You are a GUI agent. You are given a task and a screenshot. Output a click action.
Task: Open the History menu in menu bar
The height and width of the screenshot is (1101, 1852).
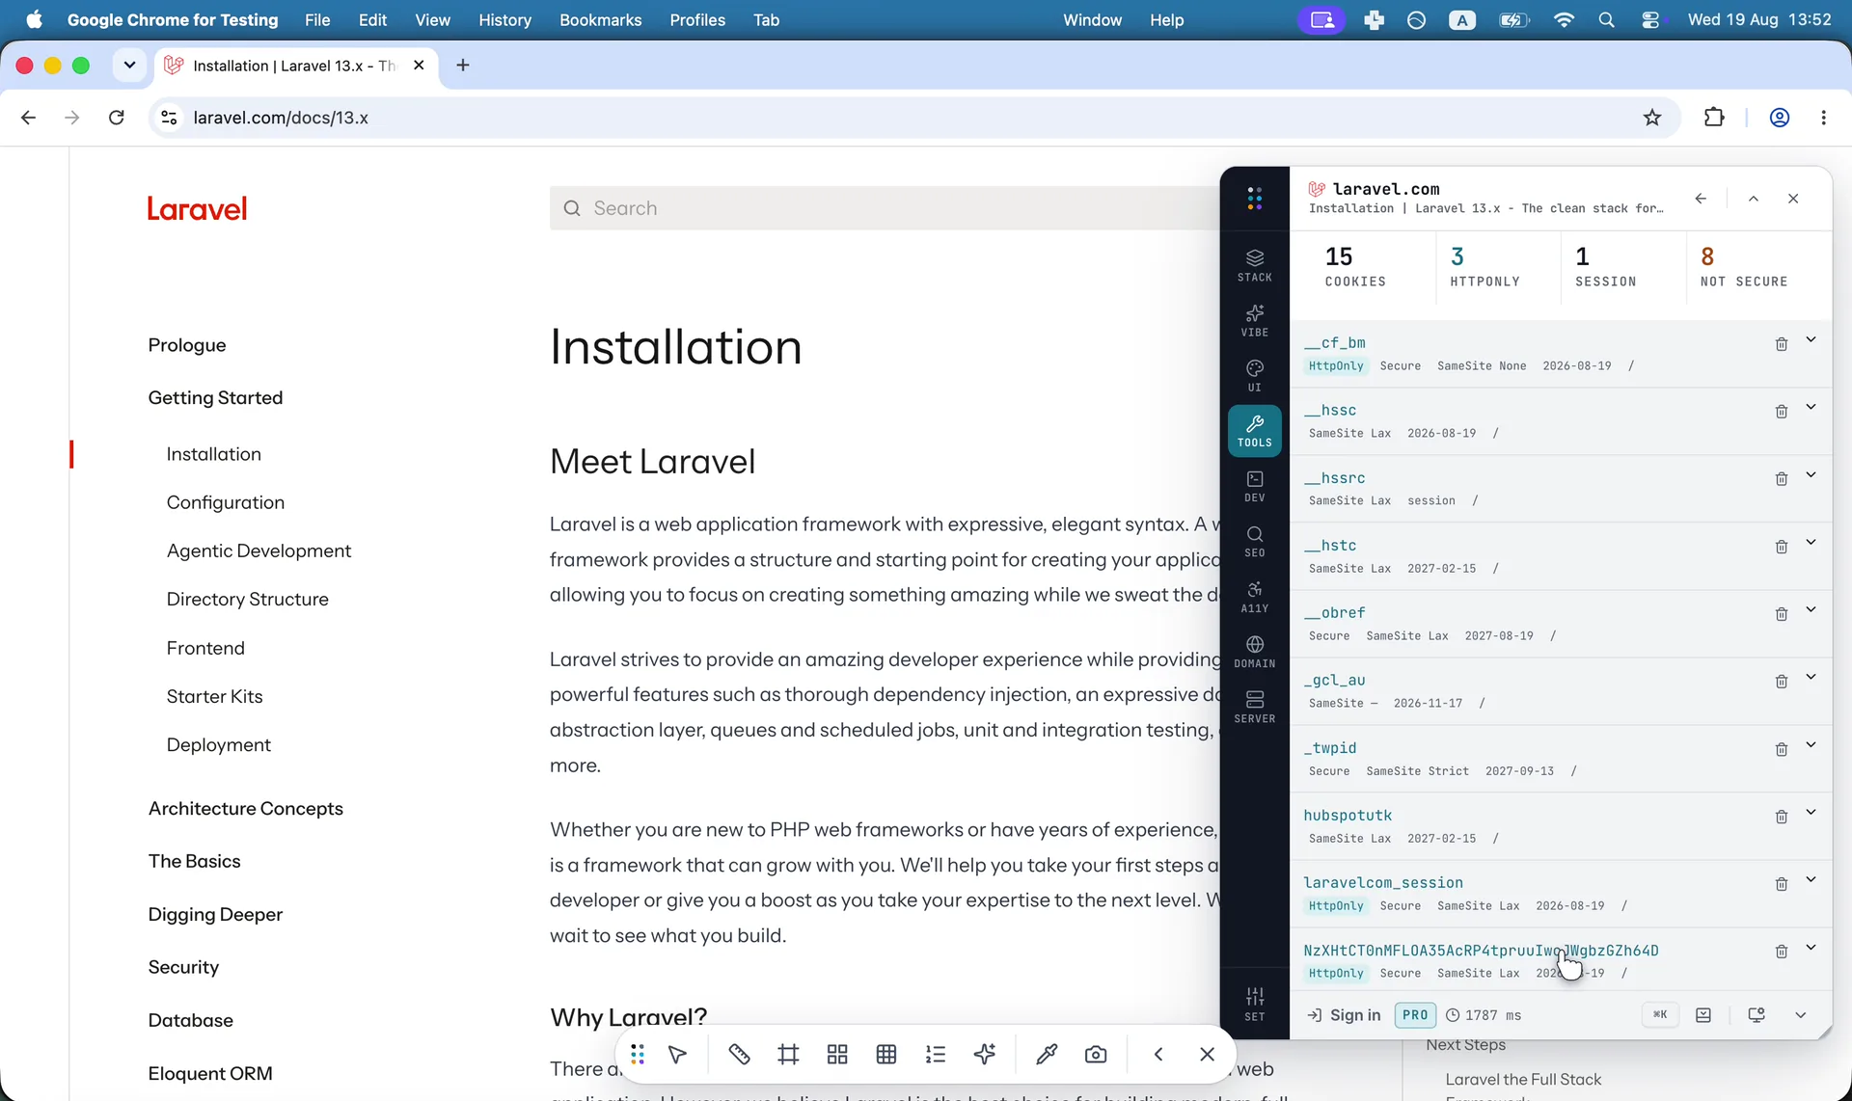coord(504,20)
